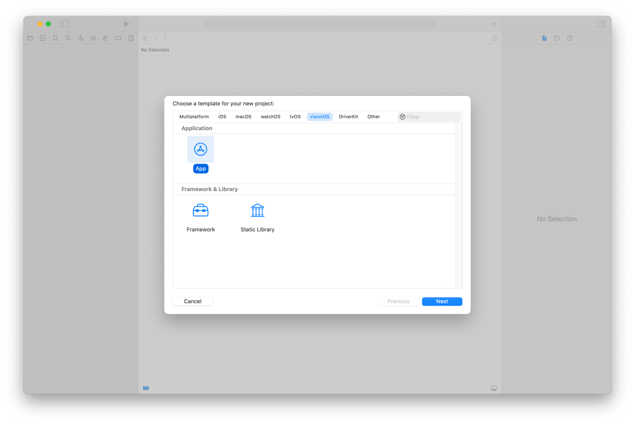635x425 pixels.
Task: Select the Test navigator diamond icon
Action: tap(93, 38)
